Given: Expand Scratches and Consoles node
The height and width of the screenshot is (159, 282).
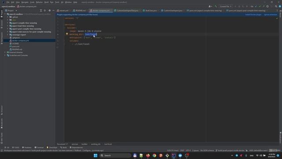Looking at the screenshot, I should (5, 55).
